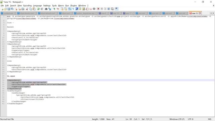
Task: Switch to the author_dispatcher.any tab
Action: (86, 13)
